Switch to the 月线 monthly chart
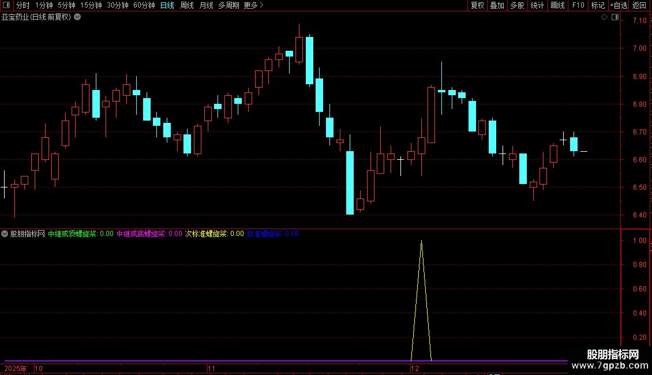 tap(206, 5)
